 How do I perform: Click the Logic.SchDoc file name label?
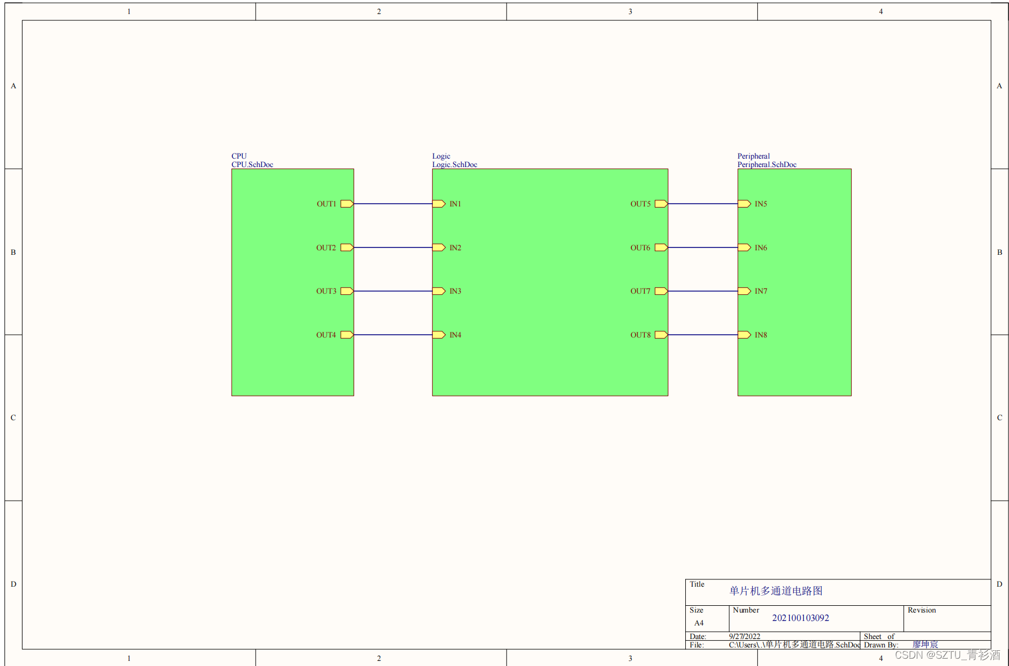(x=455, y=165)
